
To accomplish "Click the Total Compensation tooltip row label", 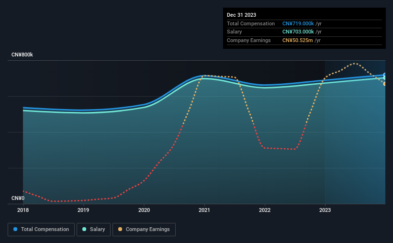I will pyautogui.click(x=251, y=23).
